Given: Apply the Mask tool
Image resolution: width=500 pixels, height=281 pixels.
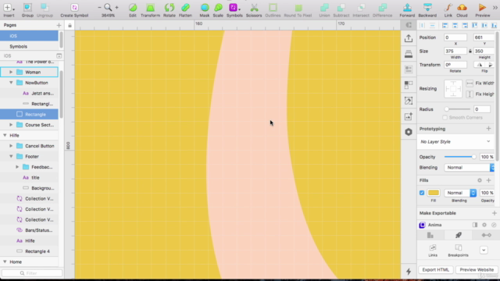Looking at the screenshot, I should pos(205,10).
